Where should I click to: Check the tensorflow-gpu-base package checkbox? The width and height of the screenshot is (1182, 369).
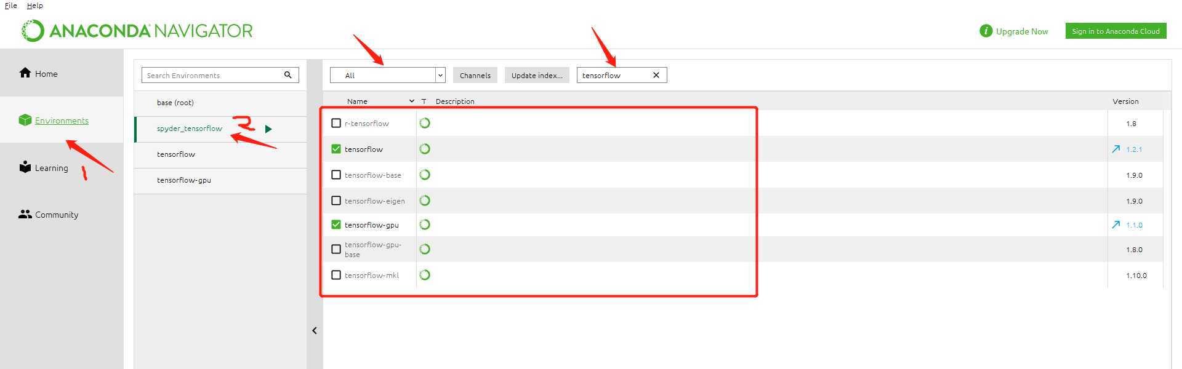[336, 249]
